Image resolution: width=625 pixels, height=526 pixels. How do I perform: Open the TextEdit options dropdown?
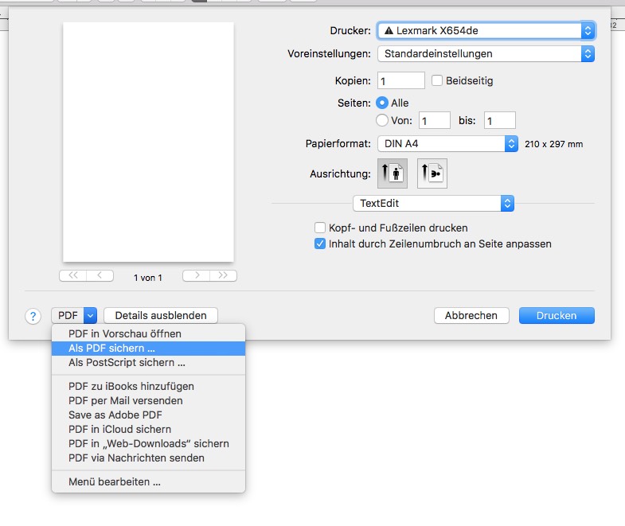[433, 203]
